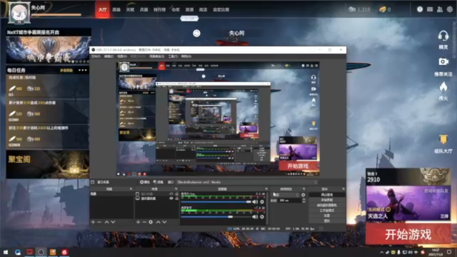Toggle visibility of 窗口采集 source
457x257 pixels.
click(x=171, y=194)
